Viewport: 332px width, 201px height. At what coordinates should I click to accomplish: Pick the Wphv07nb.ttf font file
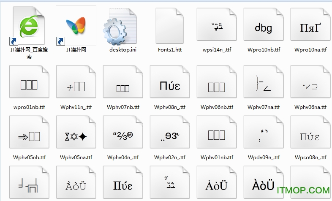122,84
